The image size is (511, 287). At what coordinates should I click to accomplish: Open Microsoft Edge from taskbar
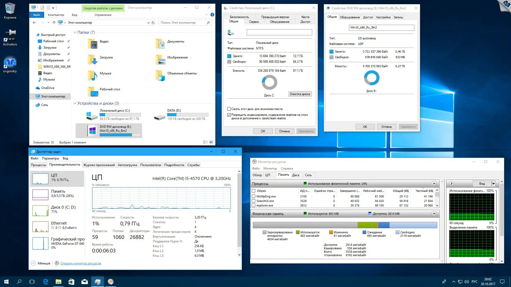click(46, 282)
